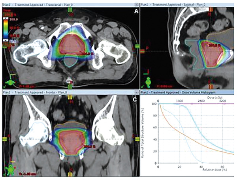Click the lower dose range slider handle
237x180 pixels.
[6, 40]
